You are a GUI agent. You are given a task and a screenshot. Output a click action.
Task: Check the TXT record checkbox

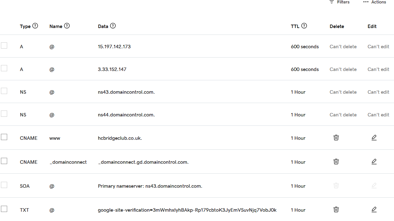[x=4, y=209]
